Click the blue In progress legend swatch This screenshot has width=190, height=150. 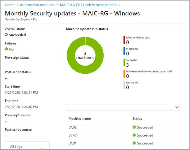(x=124, y=51)
